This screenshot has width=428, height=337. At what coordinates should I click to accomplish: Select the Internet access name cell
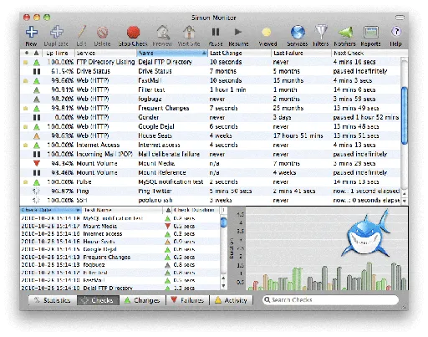tap(159, 145)
